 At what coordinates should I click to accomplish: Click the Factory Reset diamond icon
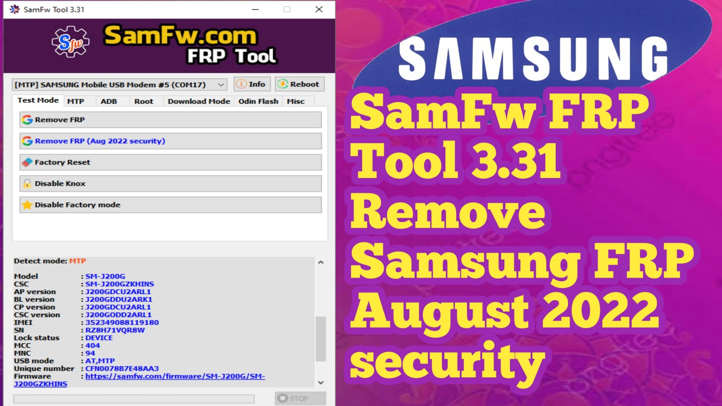tap(27, 162)
